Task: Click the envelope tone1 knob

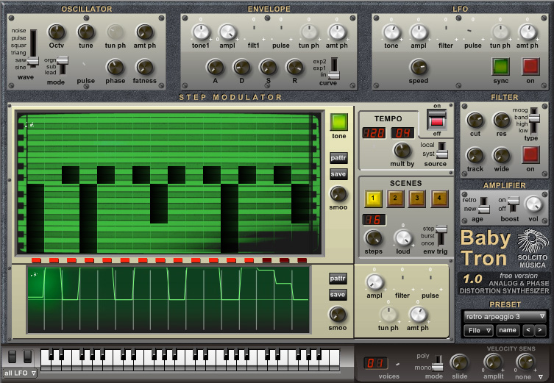Action: coord(201,32)
